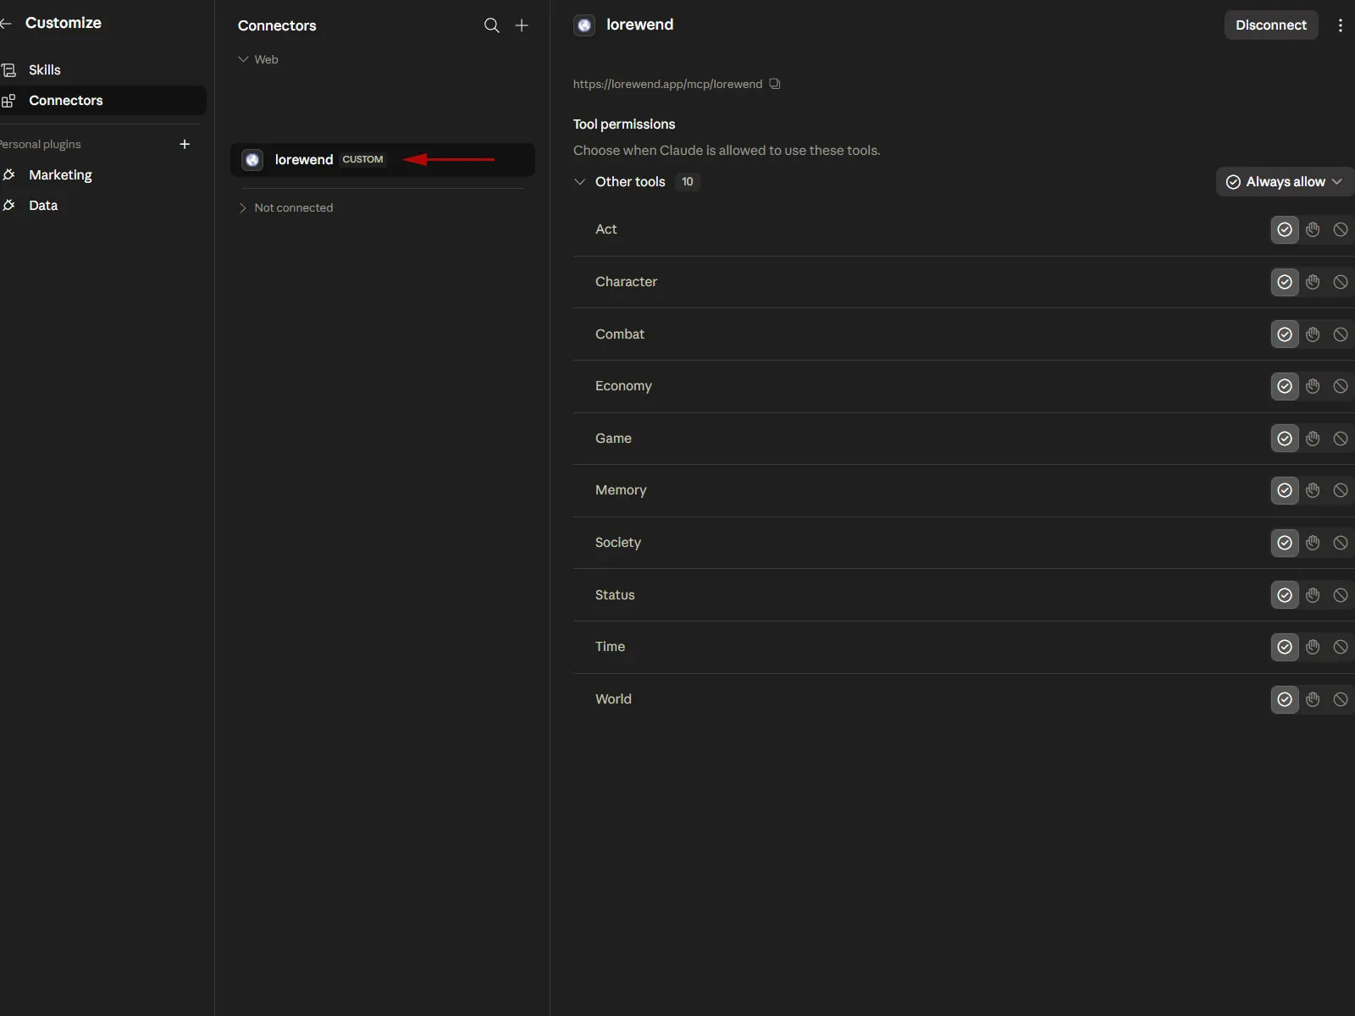Open the Always allow dropdown
Viewport: 1355px width, 1016px height.
click(1285, 181)
